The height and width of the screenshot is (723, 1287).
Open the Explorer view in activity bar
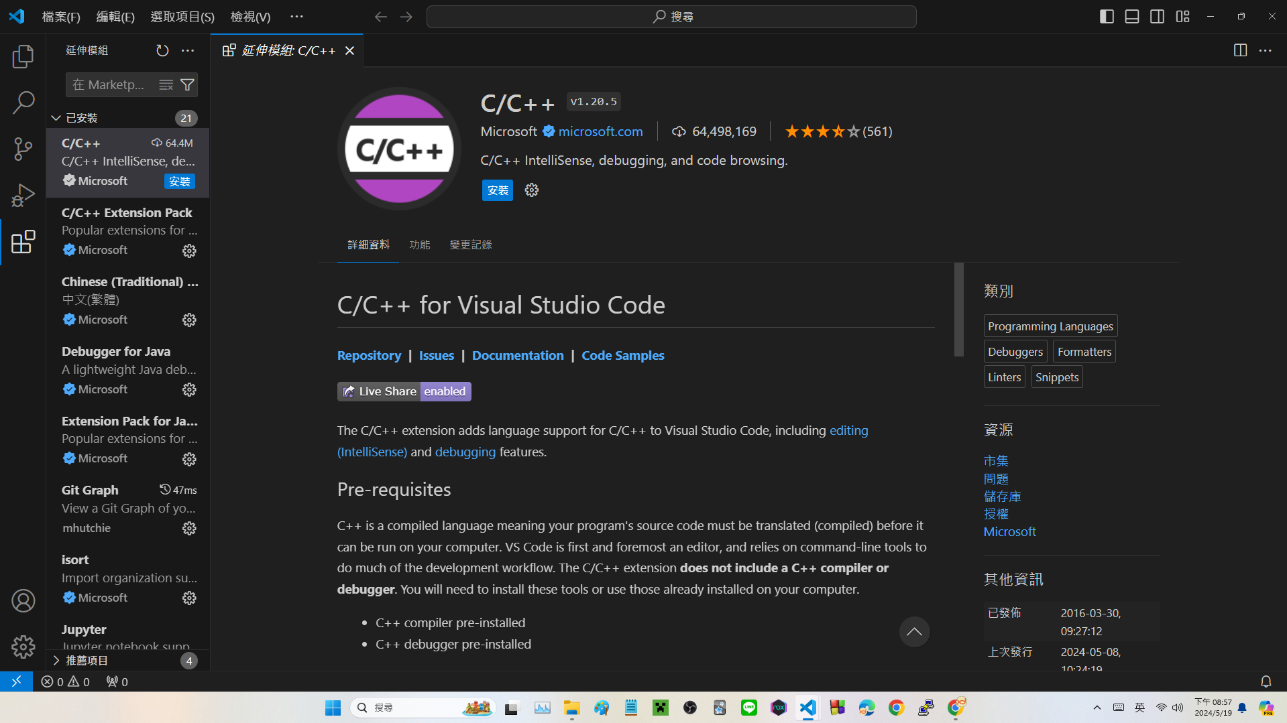point(23,57)
